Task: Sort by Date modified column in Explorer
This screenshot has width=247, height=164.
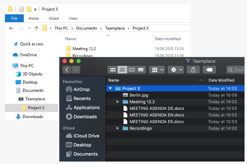Action: click(x=168, y=39)
